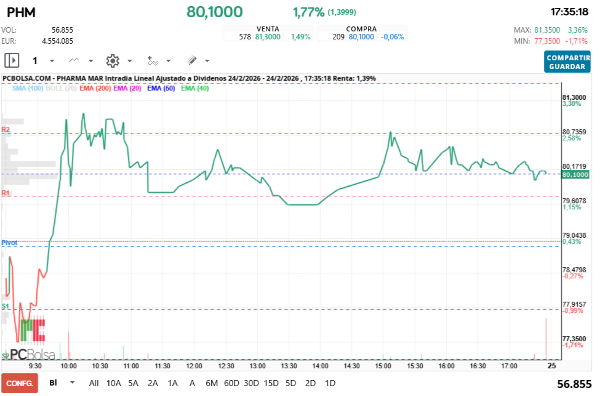Select the drawing pencil tool icon
The height and width of the screenshot is (396, 600).
tap(191, 60)
